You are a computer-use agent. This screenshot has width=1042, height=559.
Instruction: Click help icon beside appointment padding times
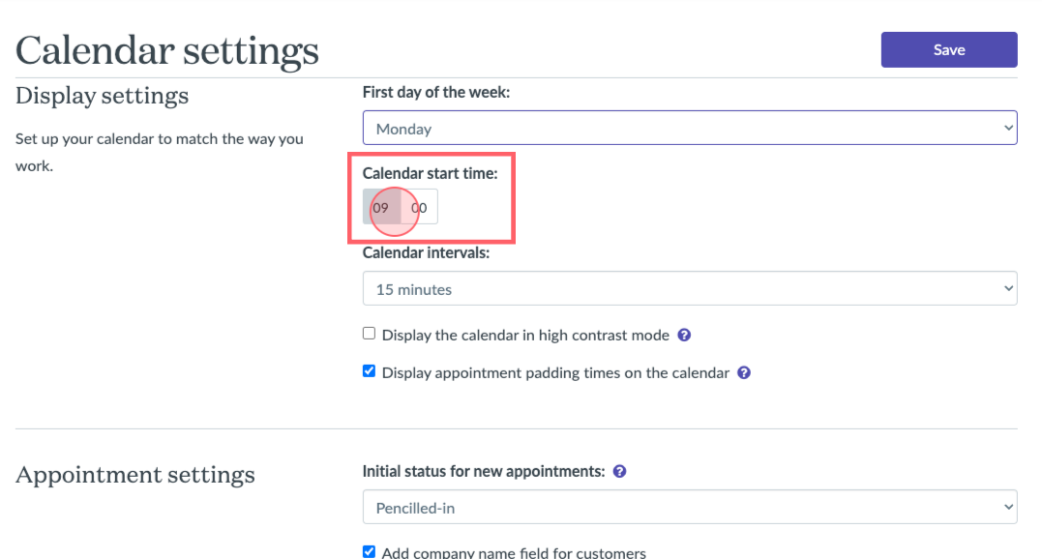pyautogui.click(x=744, y=373)
